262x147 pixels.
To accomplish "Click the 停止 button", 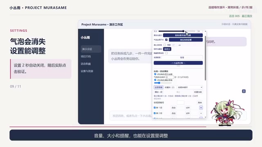I will [x=178, y=92].
